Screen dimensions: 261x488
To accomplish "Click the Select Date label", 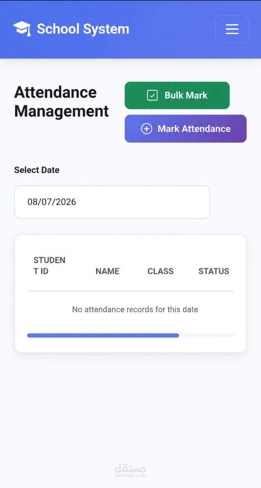I will click(37, 170).
